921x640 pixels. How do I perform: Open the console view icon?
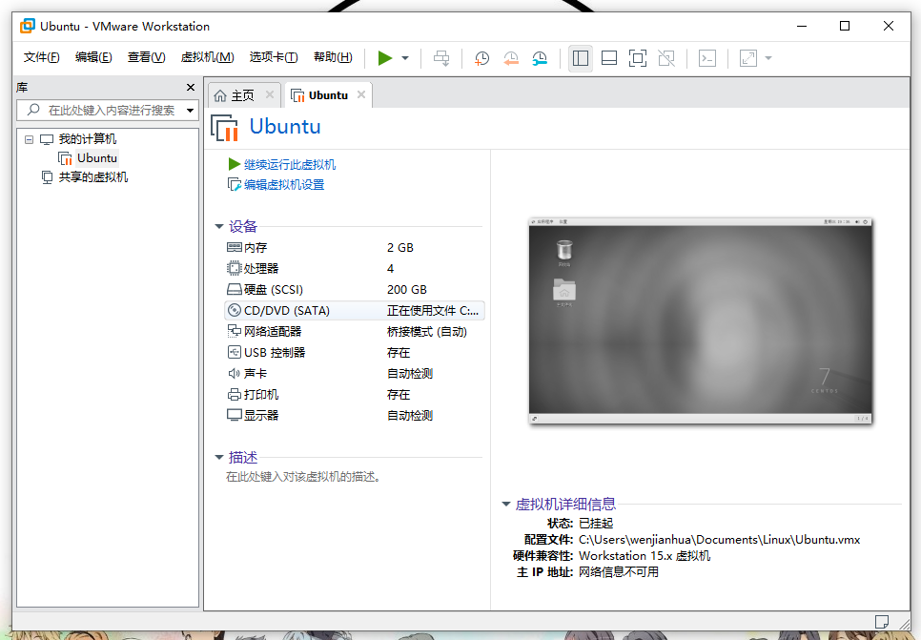[x=707, y=58]
